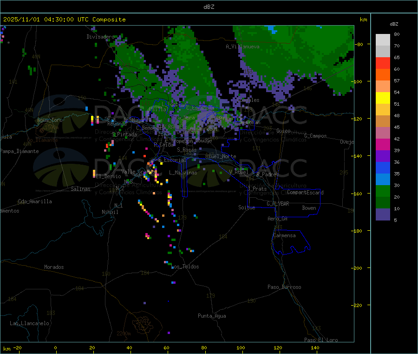
Task: Select the red 60-65 dBZ legend color
Action: point(383,63)
